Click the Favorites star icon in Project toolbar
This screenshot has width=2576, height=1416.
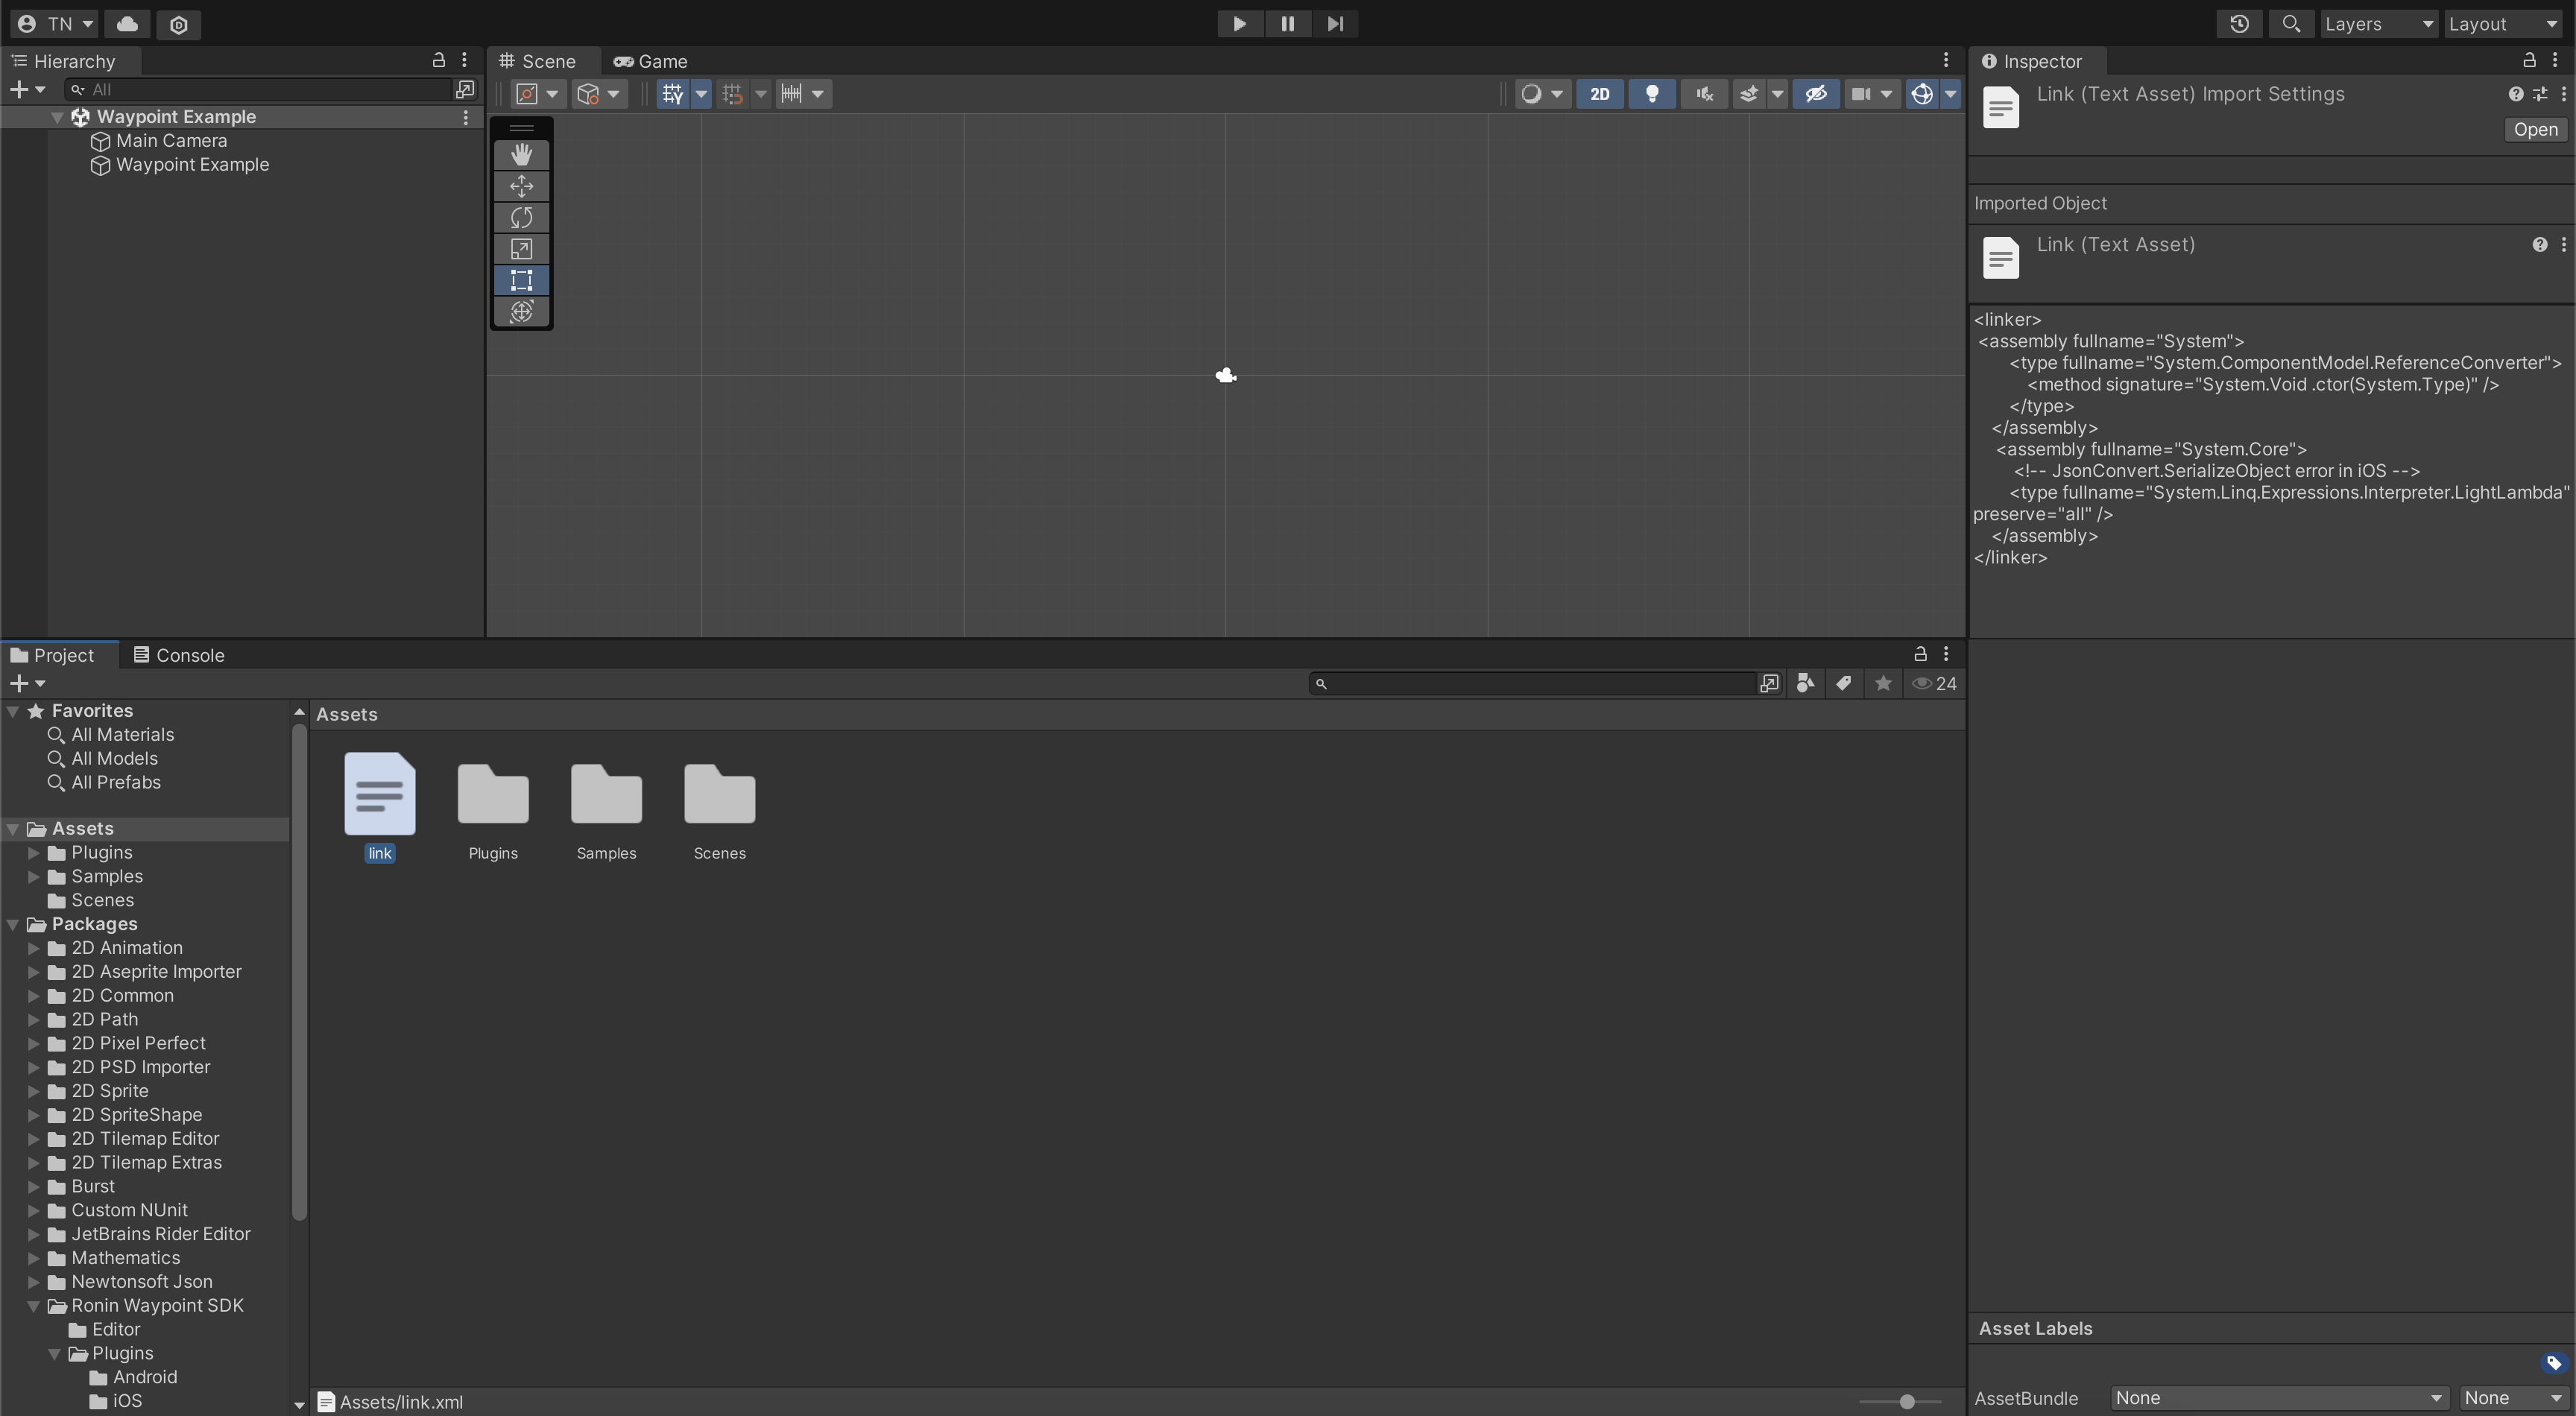pyautogui.click(x=1883, y=683)
